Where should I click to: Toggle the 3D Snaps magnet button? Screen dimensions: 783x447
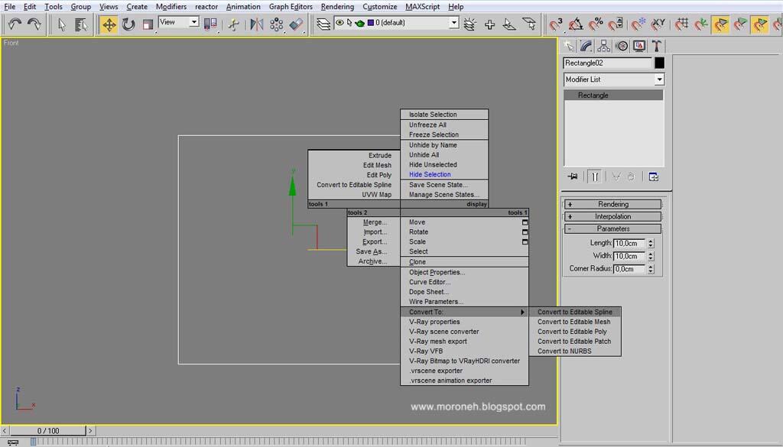[556, 24]
